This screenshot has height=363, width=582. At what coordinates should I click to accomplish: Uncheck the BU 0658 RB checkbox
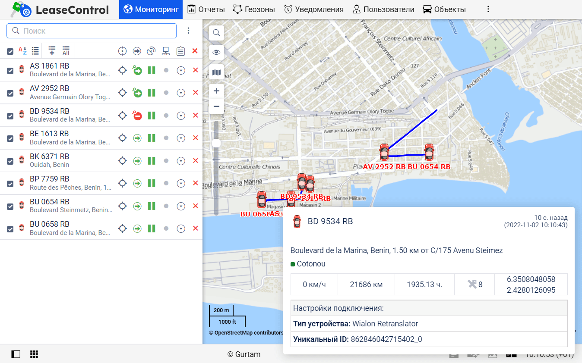[10, 229]
